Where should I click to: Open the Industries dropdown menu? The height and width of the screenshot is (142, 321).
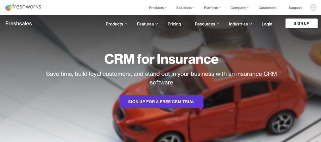pos(240,24)
